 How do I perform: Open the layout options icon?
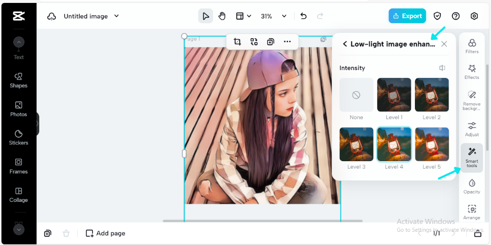(240, 16)
